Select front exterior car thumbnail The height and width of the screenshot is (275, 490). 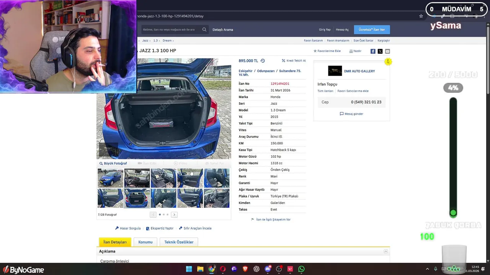[x=110, y=178]
